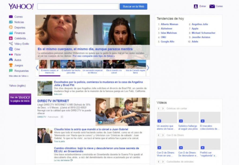239x165 pixels.
Task: Open the Finanzas chart icon
Action: [11, 33]
